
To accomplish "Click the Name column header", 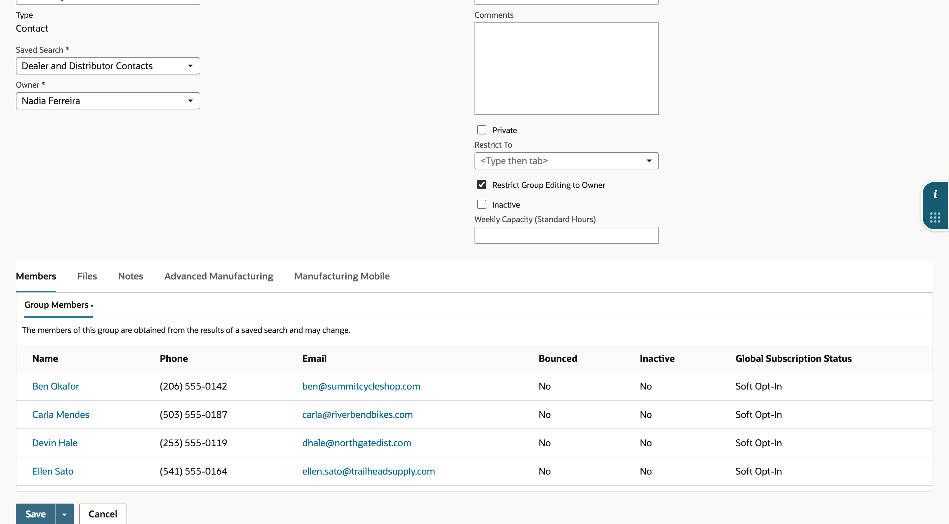I will pyautogui.click(x=45, y=359).
